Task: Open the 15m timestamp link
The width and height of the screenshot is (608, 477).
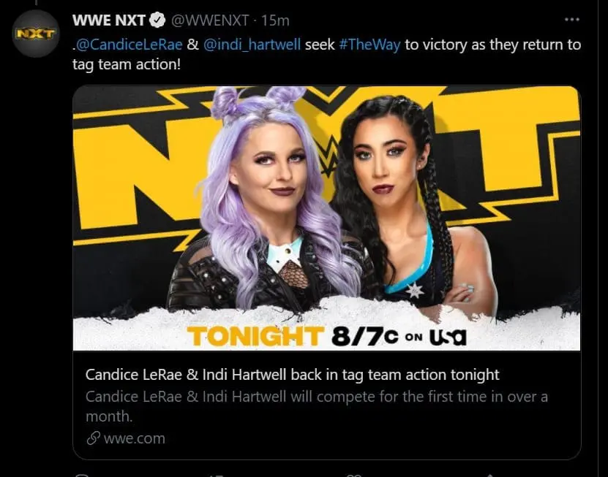Action: pyautogui.click(x=275, y=20)
